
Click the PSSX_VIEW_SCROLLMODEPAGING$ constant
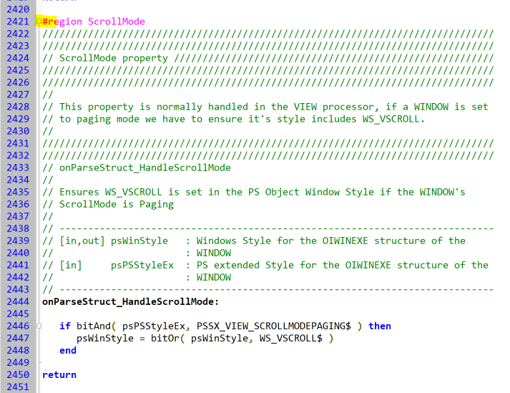(x=280, y=326)
